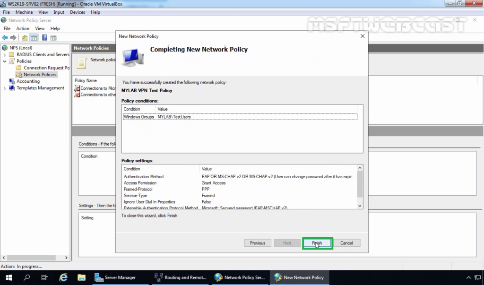Click Access Permission setting row

240,183
